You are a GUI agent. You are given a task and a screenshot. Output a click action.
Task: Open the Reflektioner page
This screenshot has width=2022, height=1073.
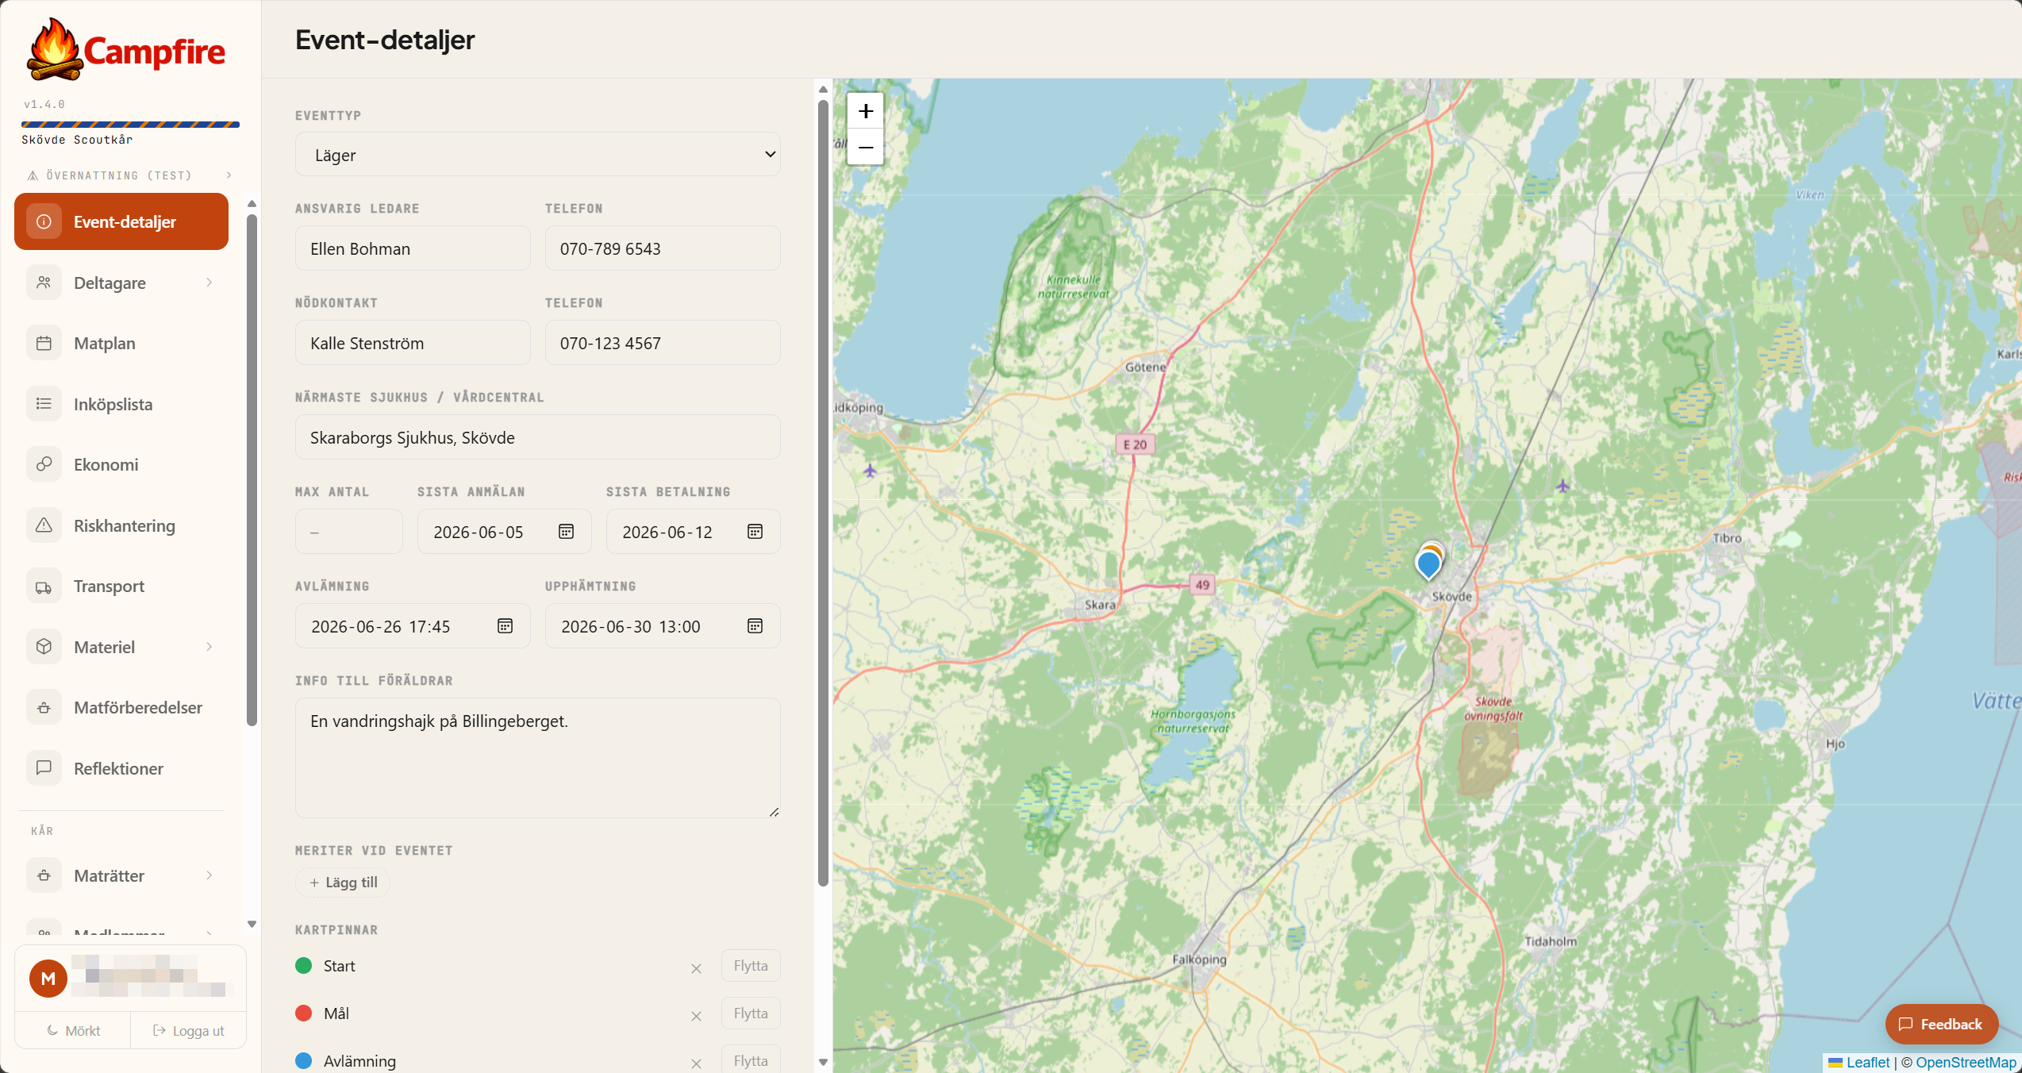click(121, 768)
